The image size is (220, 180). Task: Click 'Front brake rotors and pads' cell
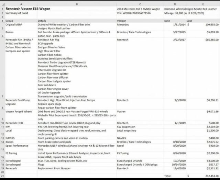coord(77,142)
